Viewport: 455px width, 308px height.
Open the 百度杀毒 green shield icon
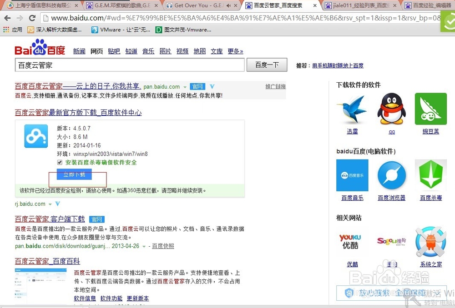pyautogui.click(x=430, y=175)
